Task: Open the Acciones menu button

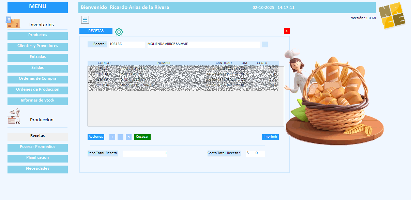Action: click(x=96, y=137)
